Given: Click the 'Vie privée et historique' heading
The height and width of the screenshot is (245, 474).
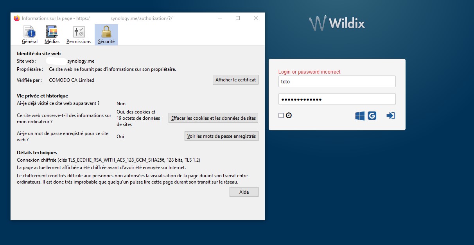Looking at the screenshot, I should [42, 96].
